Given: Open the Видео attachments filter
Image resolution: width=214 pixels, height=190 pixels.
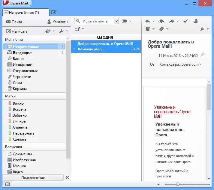Looking at the screenshot, I should click(34, 172).
